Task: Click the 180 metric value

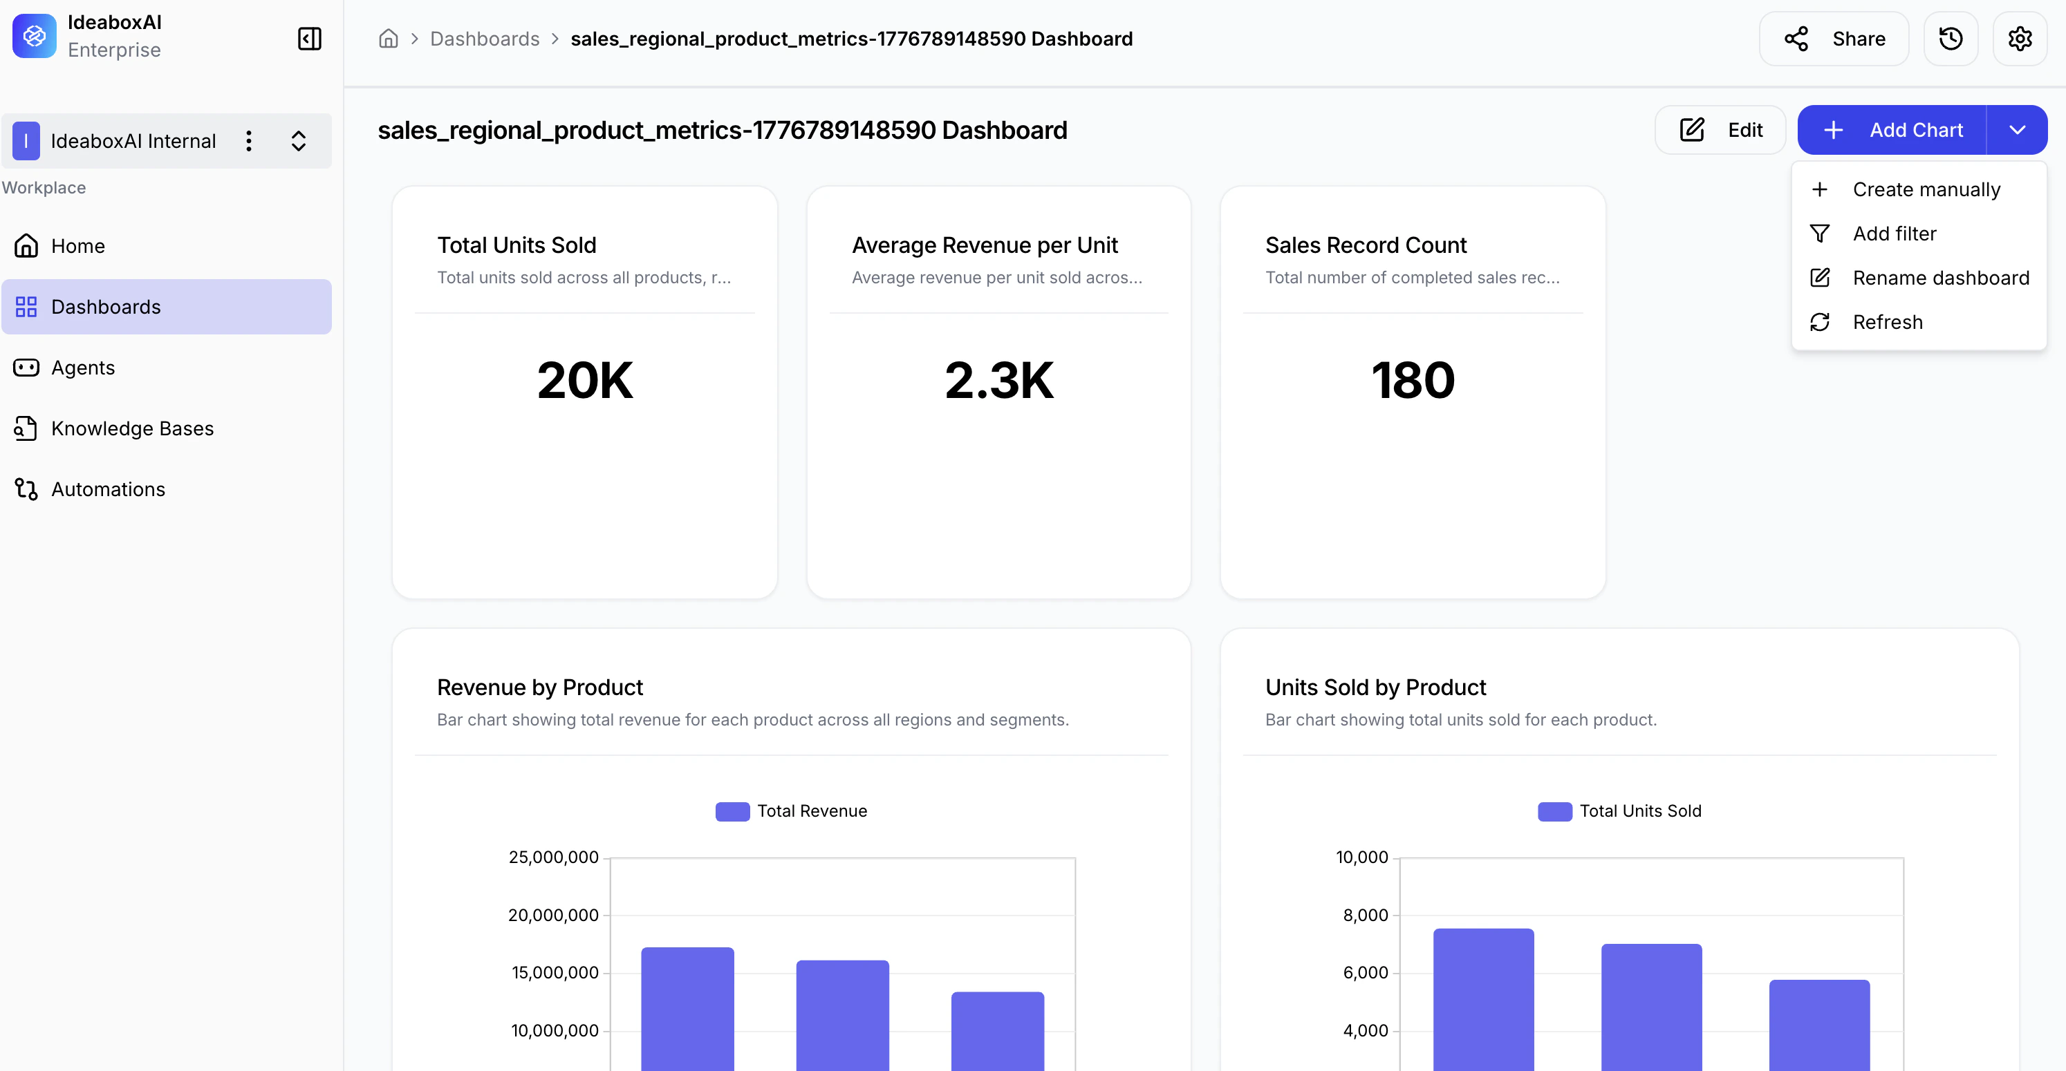Action: (1413, 380)
